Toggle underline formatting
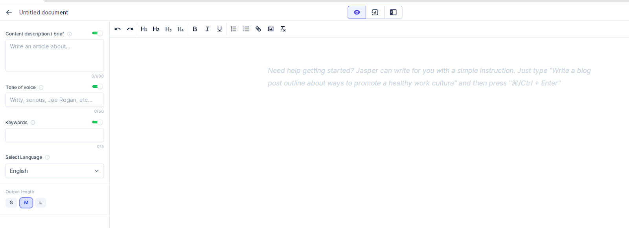Image resolution: width=629 pixels, height=228 pixels. pos(219,29)
